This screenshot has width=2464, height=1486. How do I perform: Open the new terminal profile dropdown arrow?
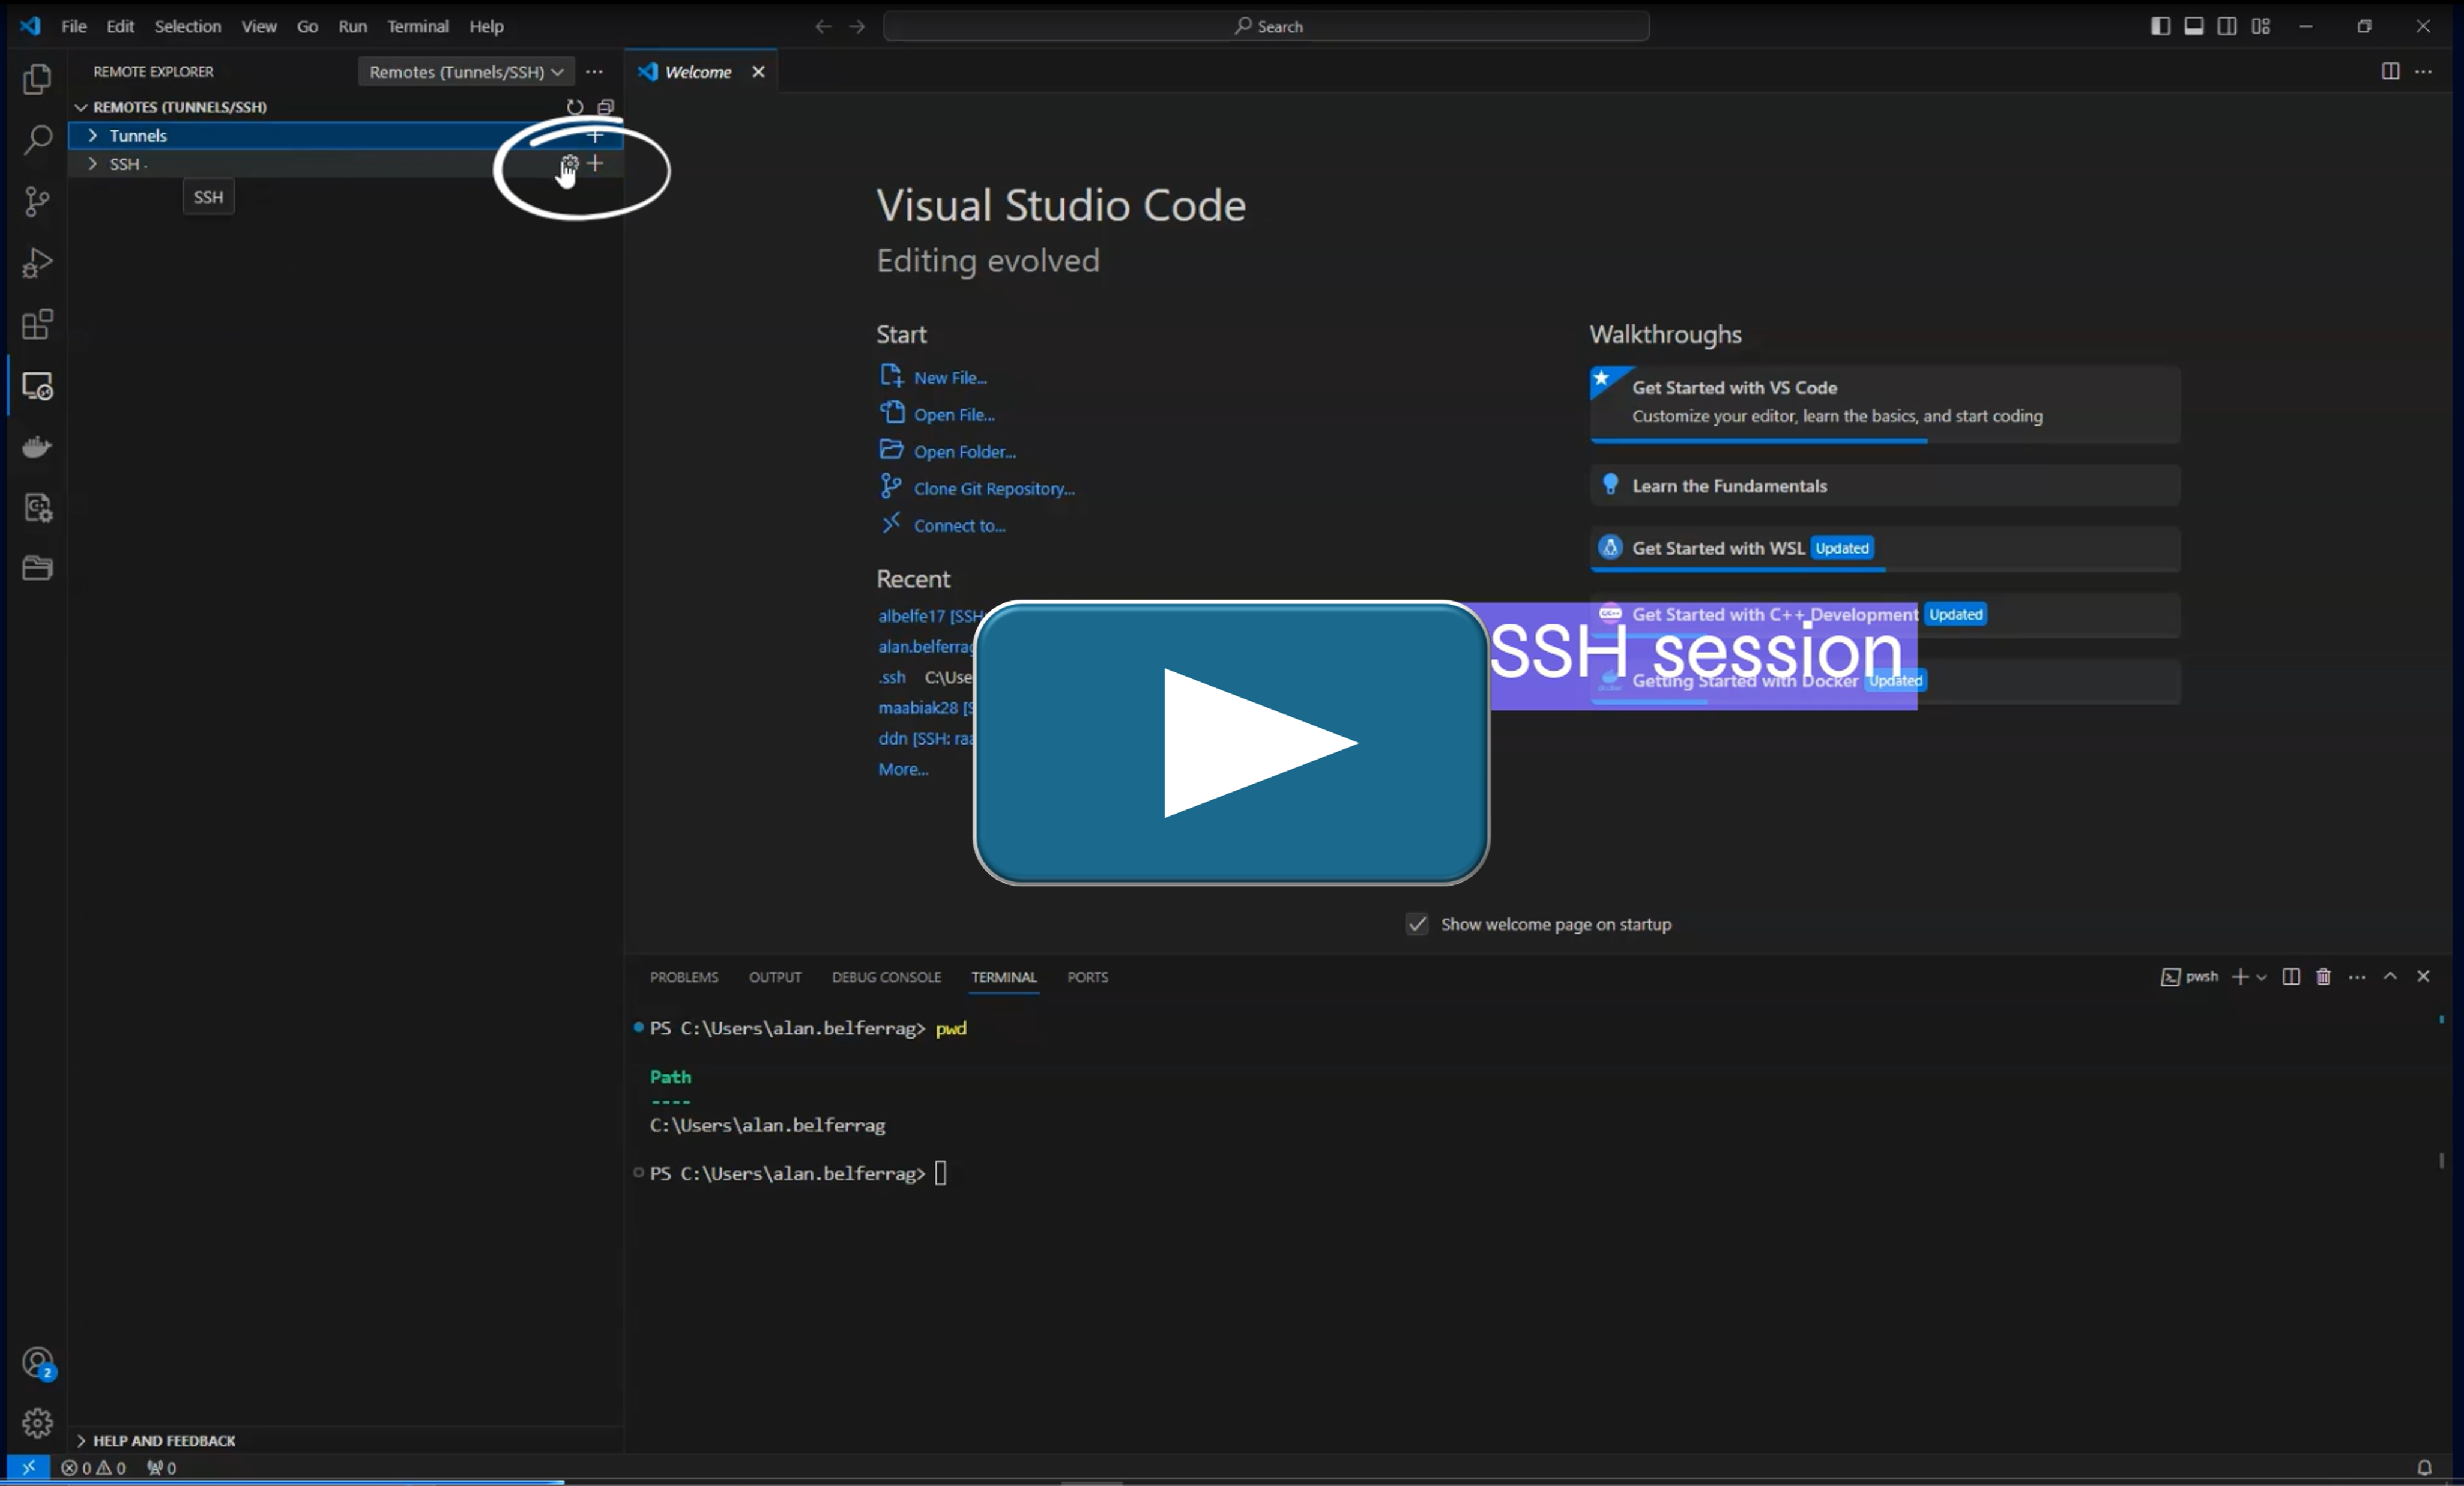coord(2261,977)
